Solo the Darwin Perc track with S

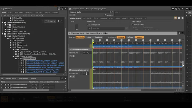click(x=74, y=56)
